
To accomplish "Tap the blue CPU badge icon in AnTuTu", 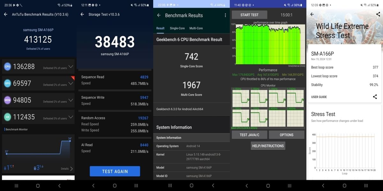I will (7, 67).
